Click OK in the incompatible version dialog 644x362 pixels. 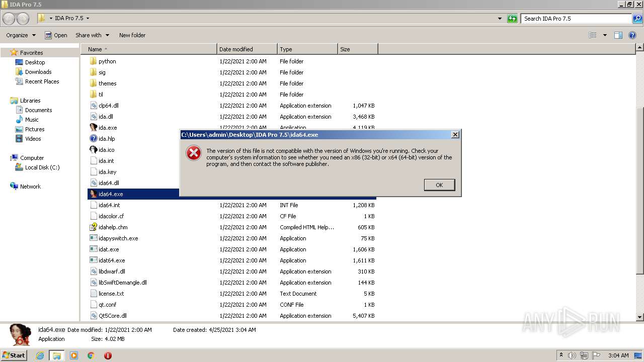click(439, 185)
